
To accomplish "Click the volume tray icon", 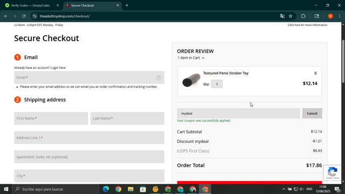I will [x=301, y=189].
